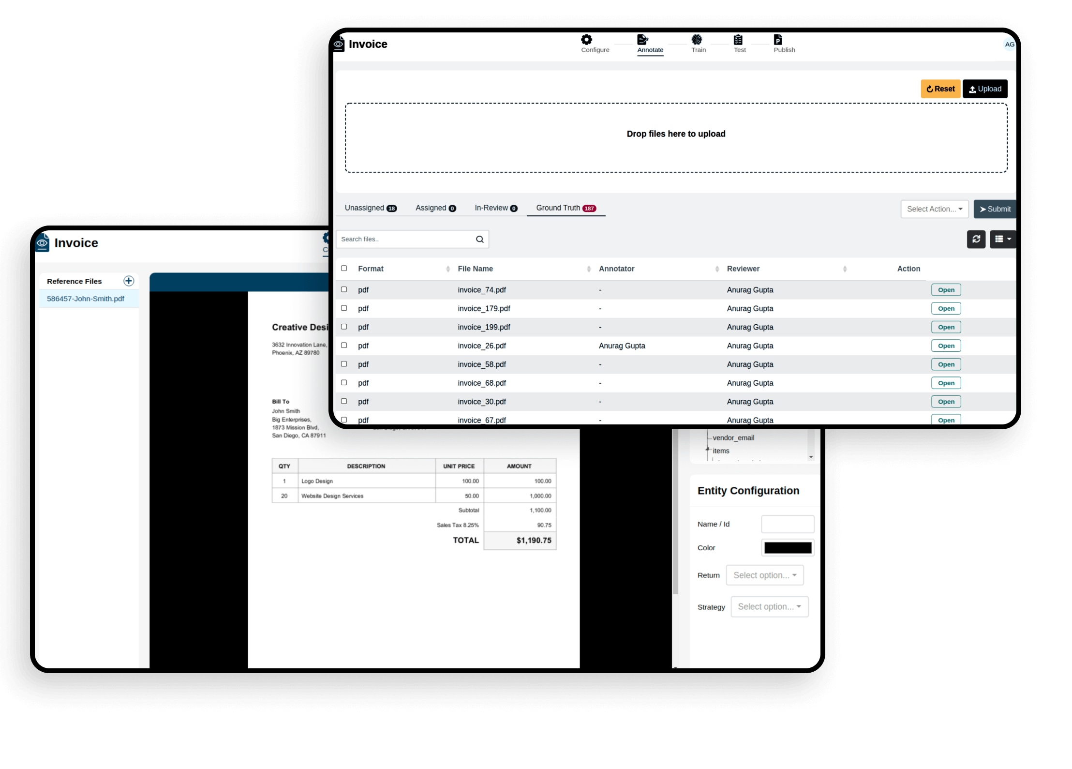Click the search magnifier icon
Viewport: 1072px width, 769px height.
click(479, 239)
